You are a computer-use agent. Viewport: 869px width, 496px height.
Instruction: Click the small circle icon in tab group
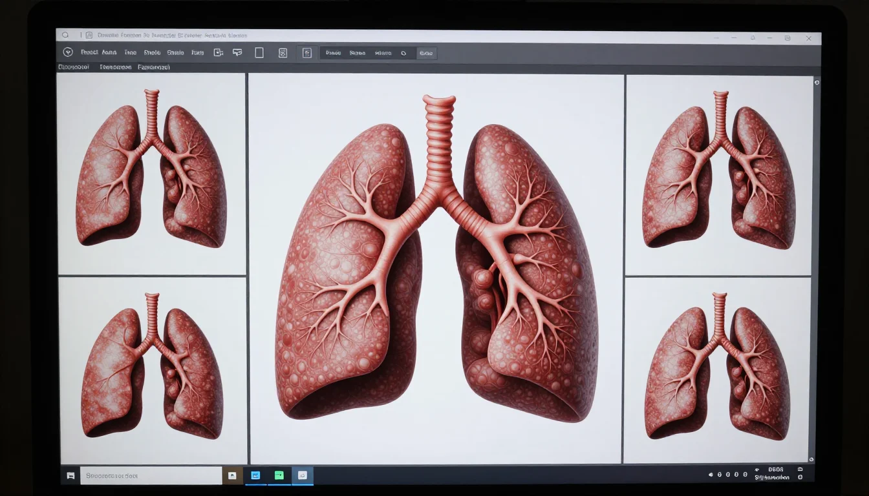coord(403,53)
